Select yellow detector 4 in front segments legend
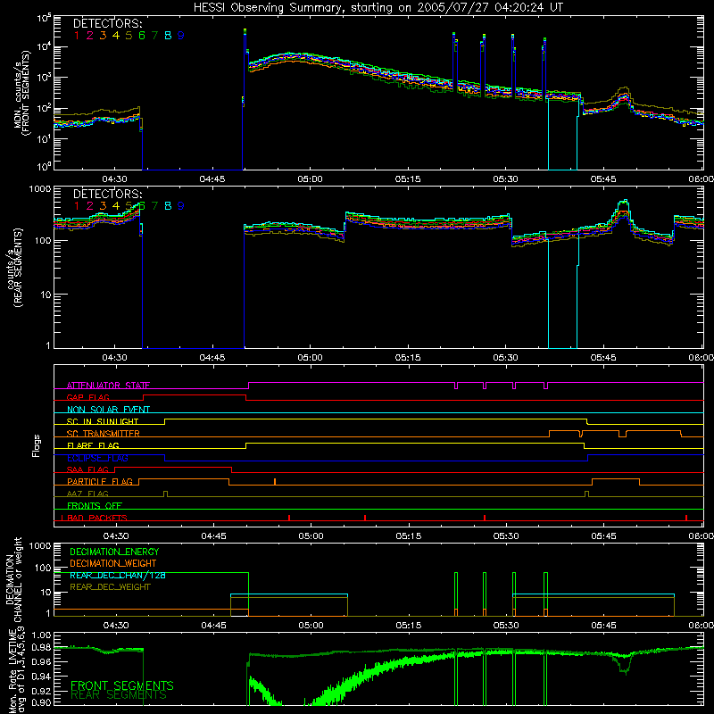 click(116, 36)
